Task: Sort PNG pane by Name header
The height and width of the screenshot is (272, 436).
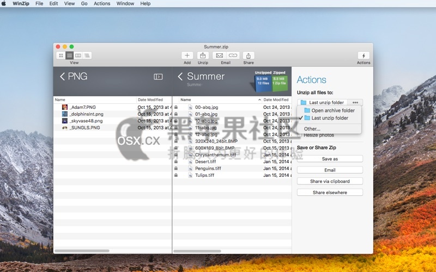Action: [x=94, y=100]
